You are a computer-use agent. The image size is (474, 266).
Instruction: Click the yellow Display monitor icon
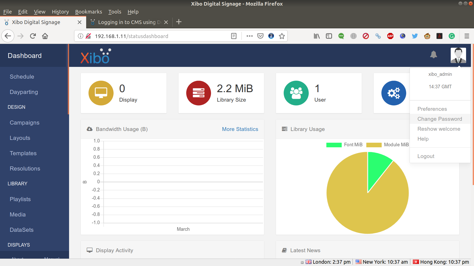[x=101, y=93]
